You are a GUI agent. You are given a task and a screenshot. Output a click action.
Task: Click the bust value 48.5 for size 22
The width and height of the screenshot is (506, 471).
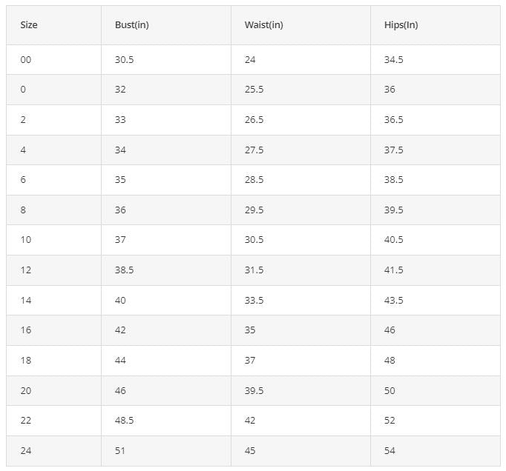[124, 420]
